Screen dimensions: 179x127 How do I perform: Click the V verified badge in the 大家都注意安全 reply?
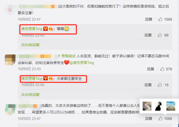(x=46, y=79)
